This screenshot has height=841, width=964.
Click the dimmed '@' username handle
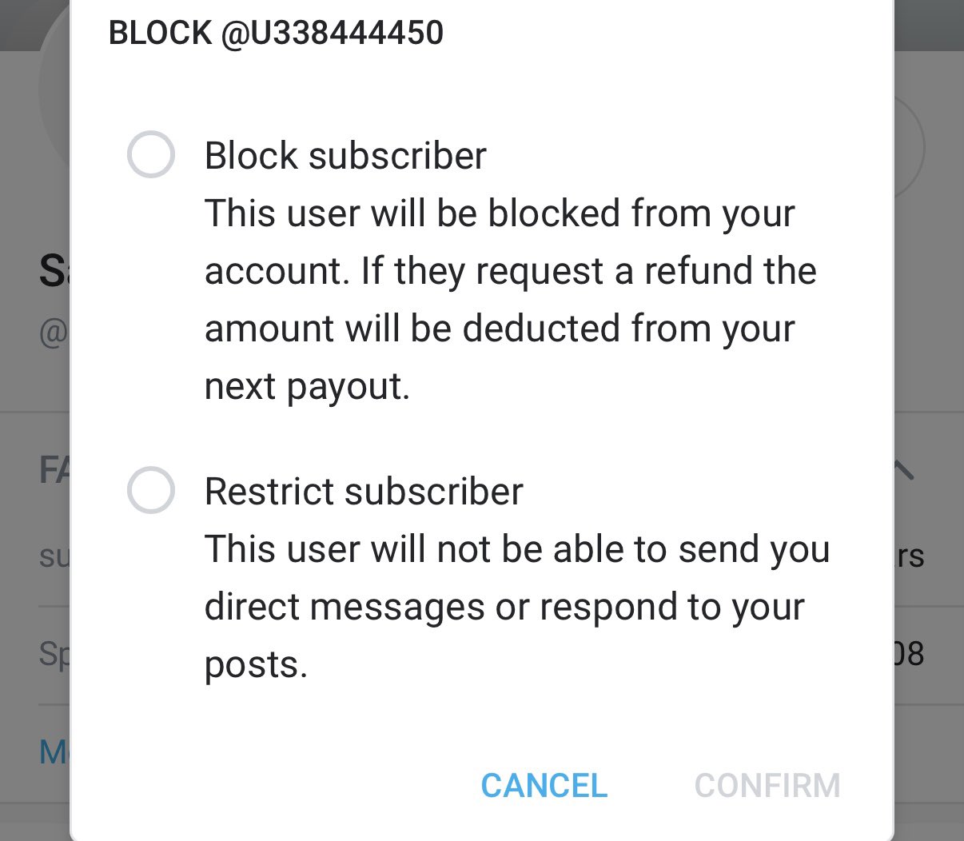[x=54, y=332]
